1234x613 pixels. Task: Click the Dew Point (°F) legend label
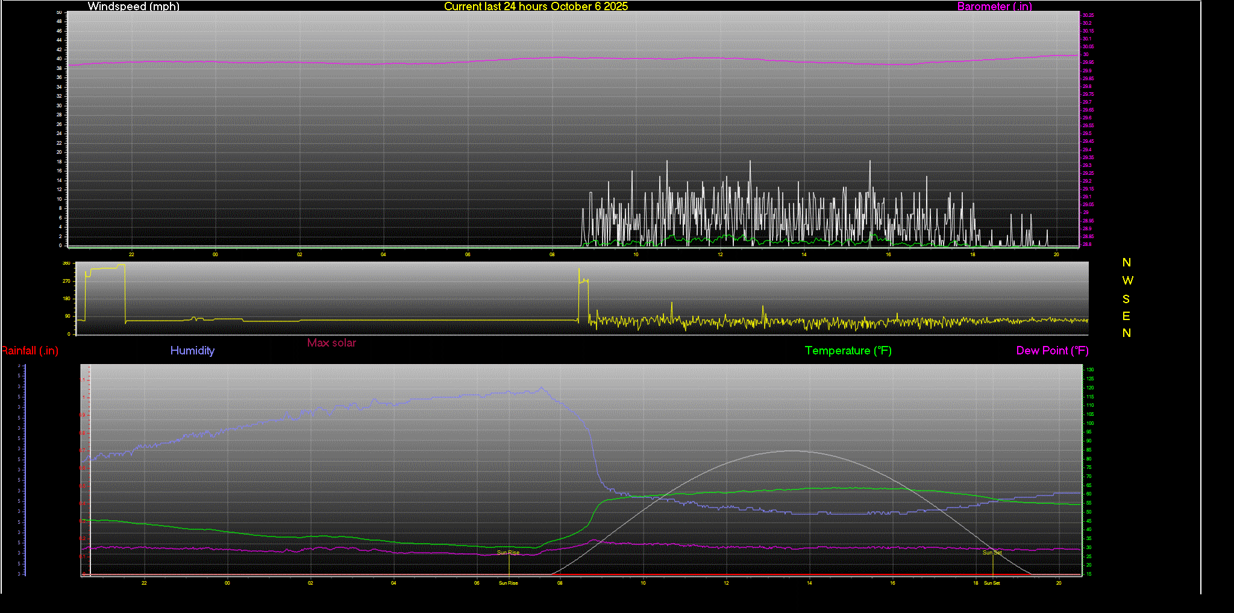coord(1052,351)
